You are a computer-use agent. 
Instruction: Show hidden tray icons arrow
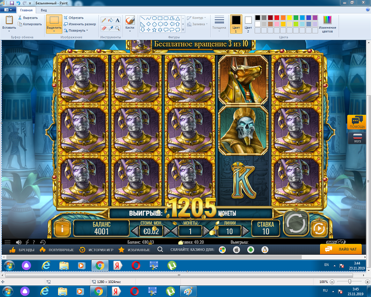(x=333, y=291)
